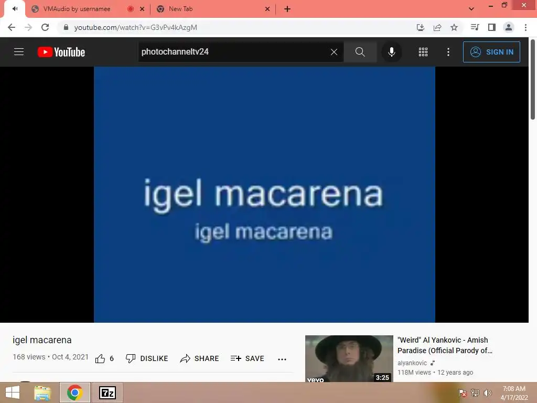Screen dimensions: 537x403
Task: Expand the tab search chevron
Action: [x=471, y=9]
